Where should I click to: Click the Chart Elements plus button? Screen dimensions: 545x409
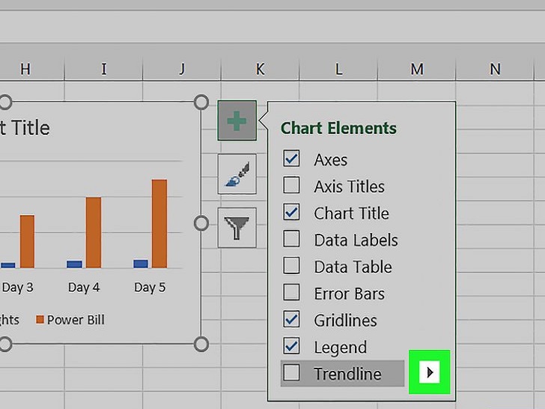point(237,121)
